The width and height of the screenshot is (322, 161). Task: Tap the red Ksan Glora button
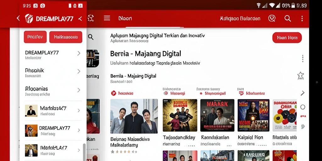[x=287, y=38]
